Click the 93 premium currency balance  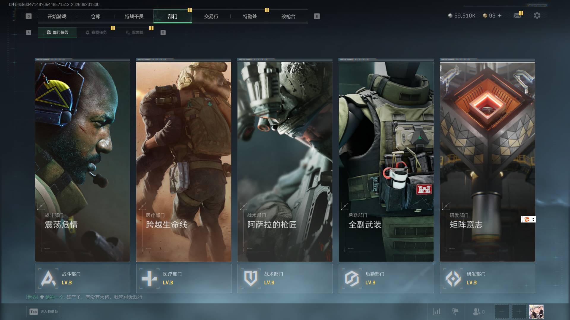click(x=489, y=15)
